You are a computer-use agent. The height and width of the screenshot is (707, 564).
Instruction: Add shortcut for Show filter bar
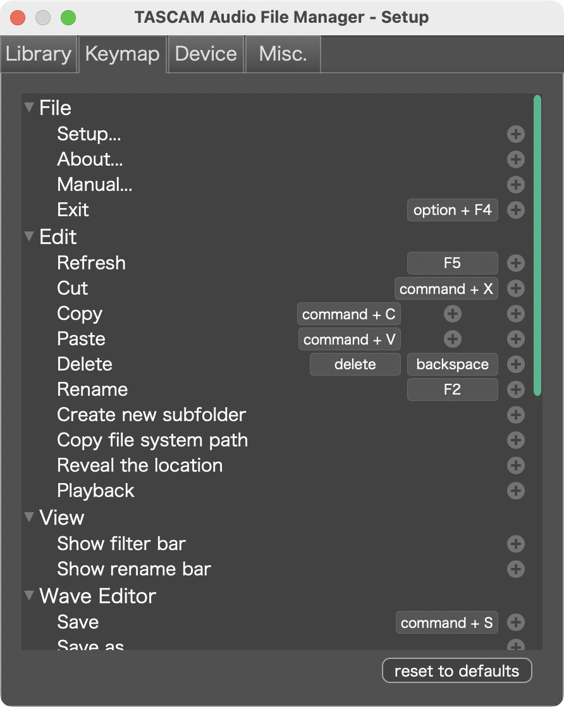(516, 544)
